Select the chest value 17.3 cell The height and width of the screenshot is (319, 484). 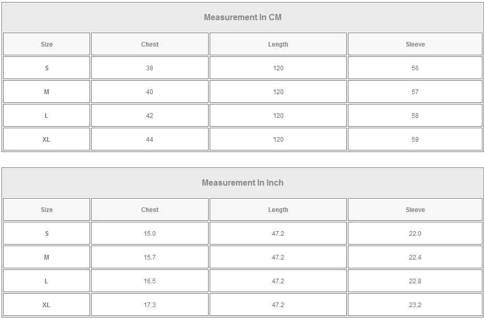(150, 305)
